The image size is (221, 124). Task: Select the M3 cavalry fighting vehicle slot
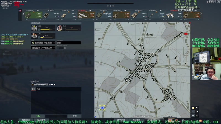pyautogui.click(x=104, y=15)
